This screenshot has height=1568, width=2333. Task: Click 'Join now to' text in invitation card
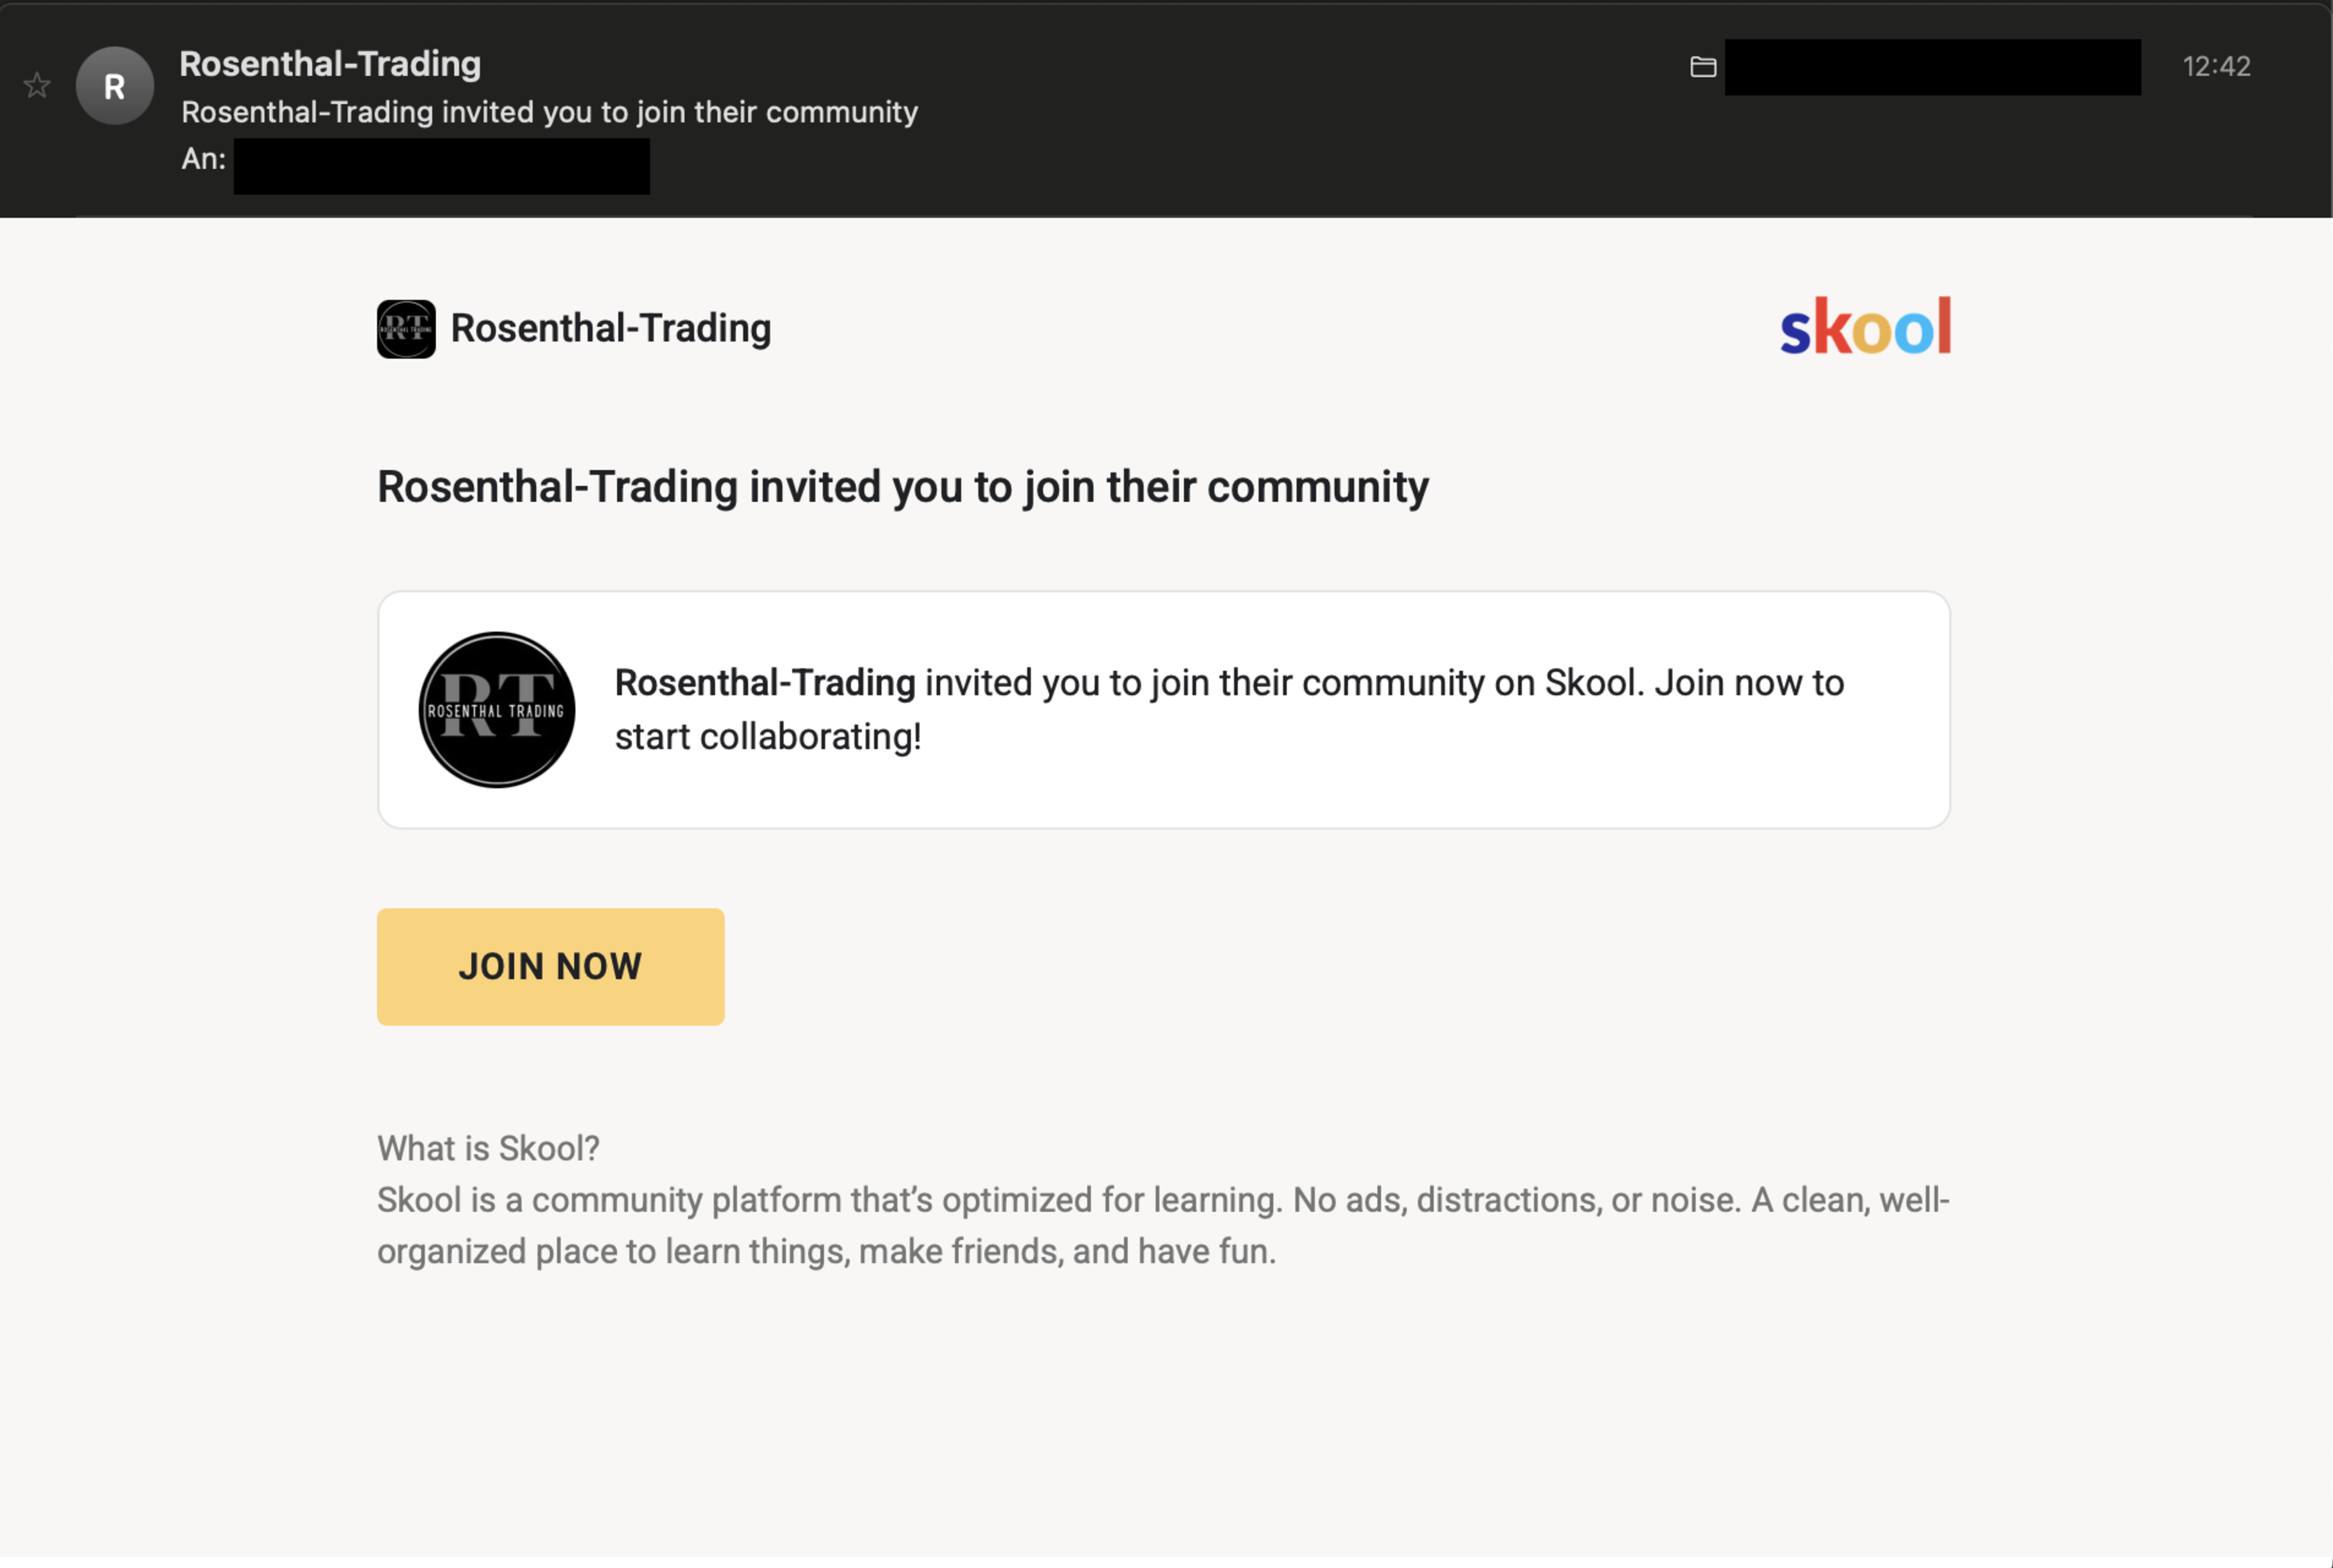pos(1749,683)
